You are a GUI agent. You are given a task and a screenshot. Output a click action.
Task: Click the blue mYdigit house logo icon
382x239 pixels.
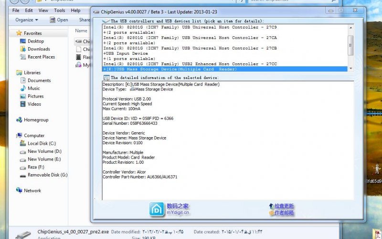pyautogui.click(x=157, y=209)
